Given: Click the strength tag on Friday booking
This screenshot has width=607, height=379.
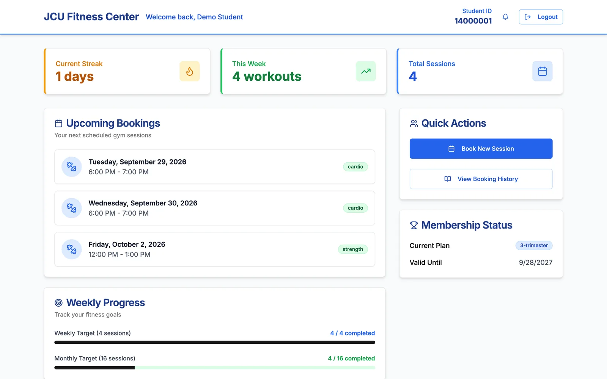Looking at the screenshot, I should (x=353, y=249).
